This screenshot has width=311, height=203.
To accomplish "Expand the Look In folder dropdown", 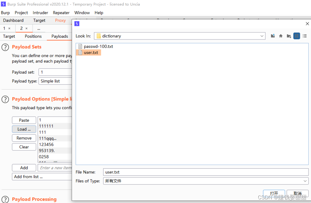I will [262, 36].
